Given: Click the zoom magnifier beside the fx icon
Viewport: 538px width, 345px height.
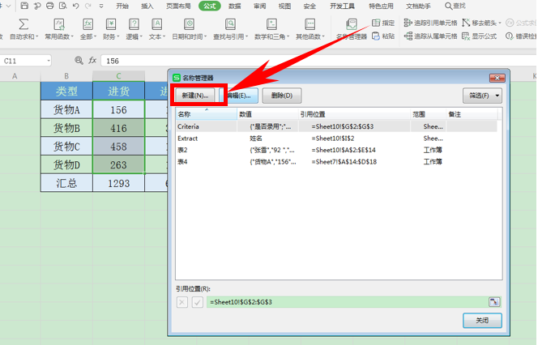Looking at the screenshot, I should click(x=79, y=61).
